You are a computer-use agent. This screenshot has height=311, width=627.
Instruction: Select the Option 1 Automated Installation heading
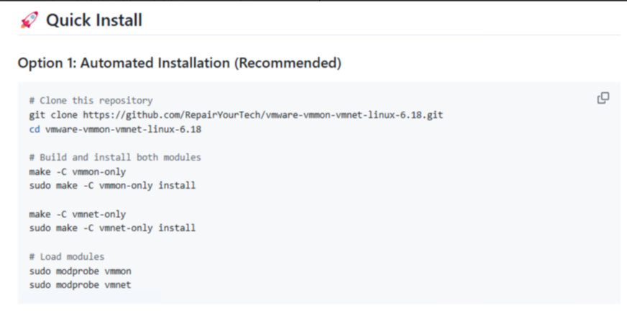(179, 63)
